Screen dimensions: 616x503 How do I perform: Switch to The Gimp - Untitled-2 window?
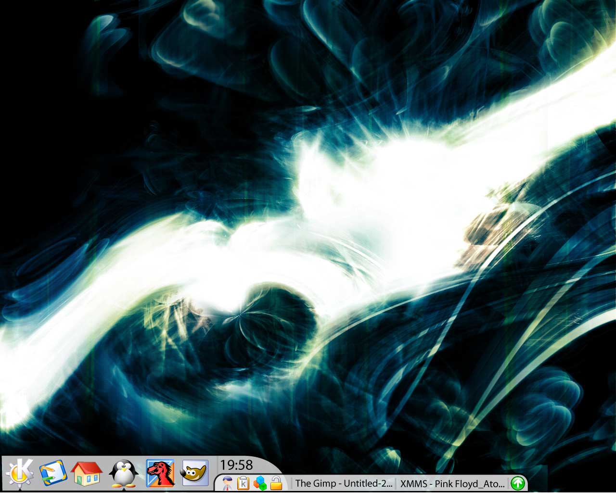pyautogui.click(x=344, y=483)
